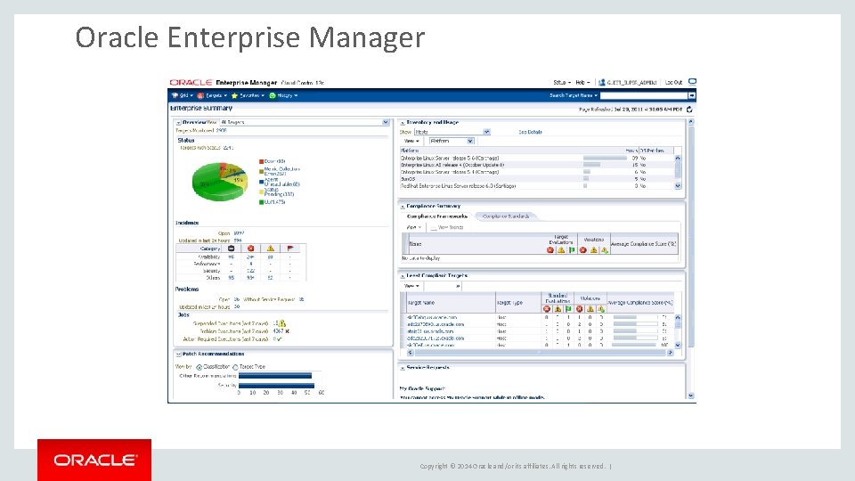Open the Inventory View menu
This screenshot has width=855, height=481.
click(411, 141)
